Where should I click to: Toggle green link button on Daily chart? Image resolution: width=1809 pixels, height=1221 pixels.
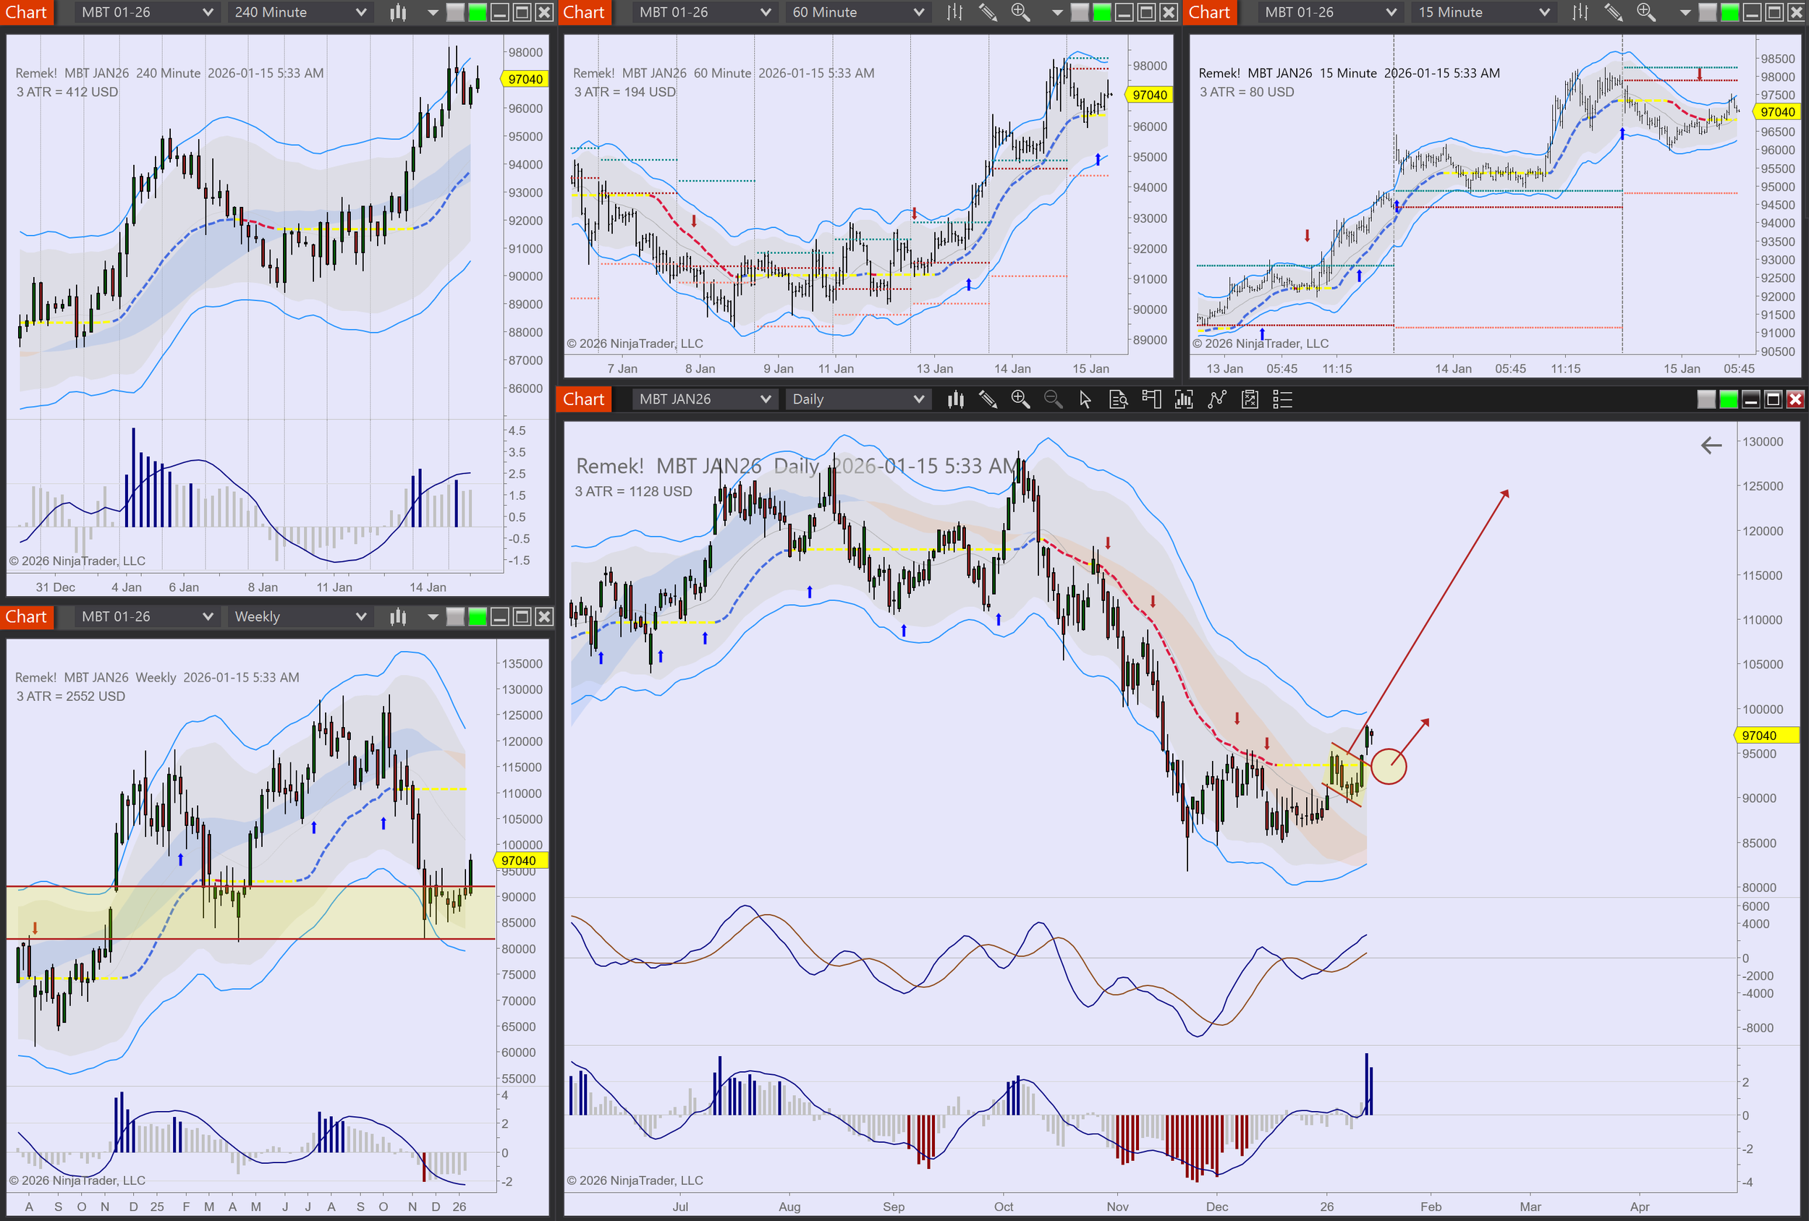1728,400
